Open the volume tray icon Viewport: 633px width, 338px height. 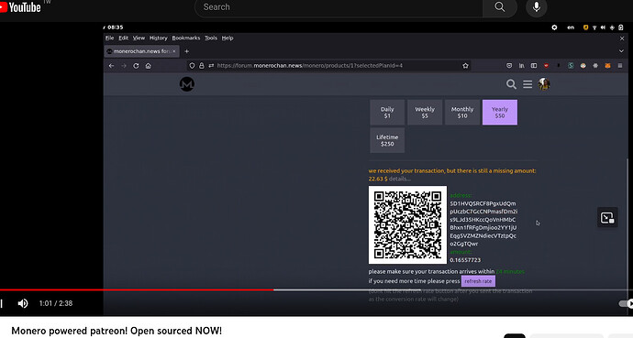[x=603, y=27]
